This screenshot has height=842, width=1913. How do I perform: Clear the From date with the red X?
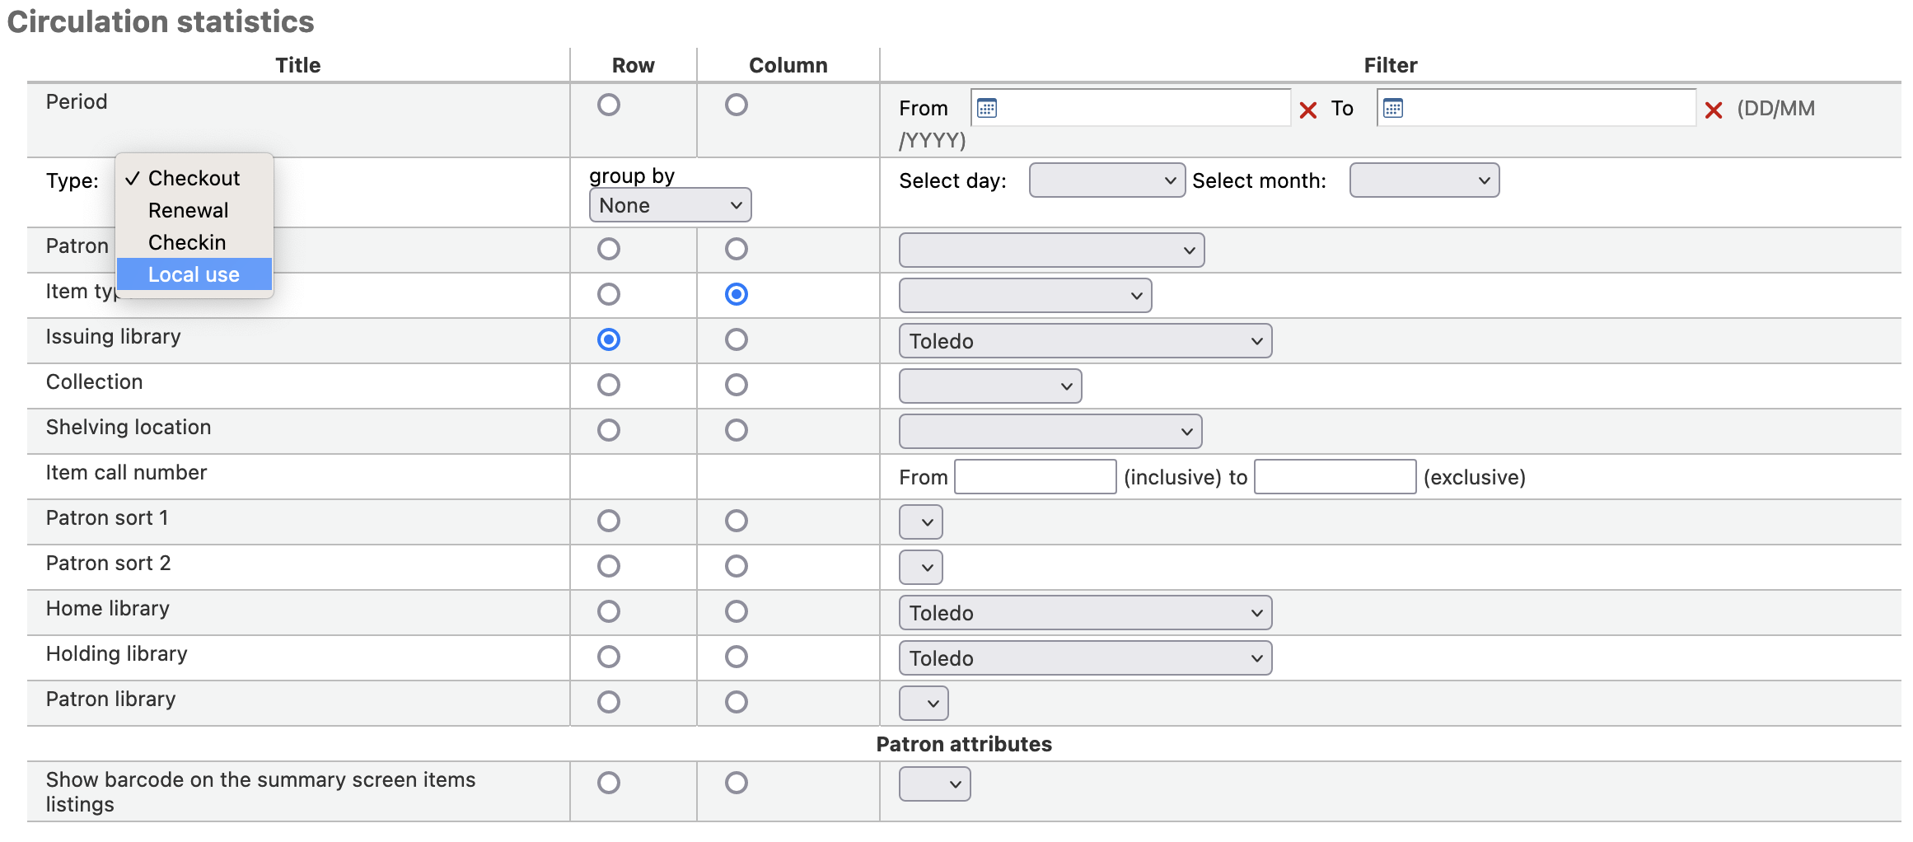(x=1307, y=109)
